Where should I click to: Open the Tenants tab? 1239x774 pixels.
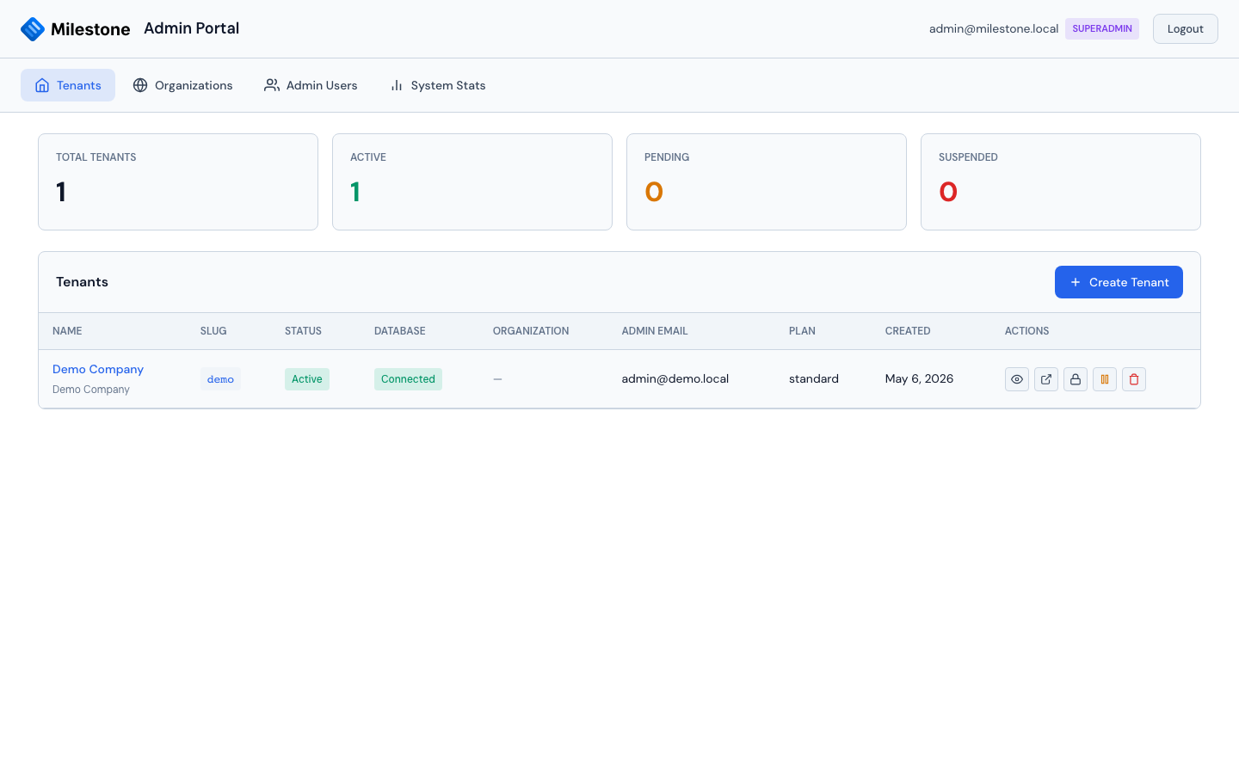click(68, 85)
